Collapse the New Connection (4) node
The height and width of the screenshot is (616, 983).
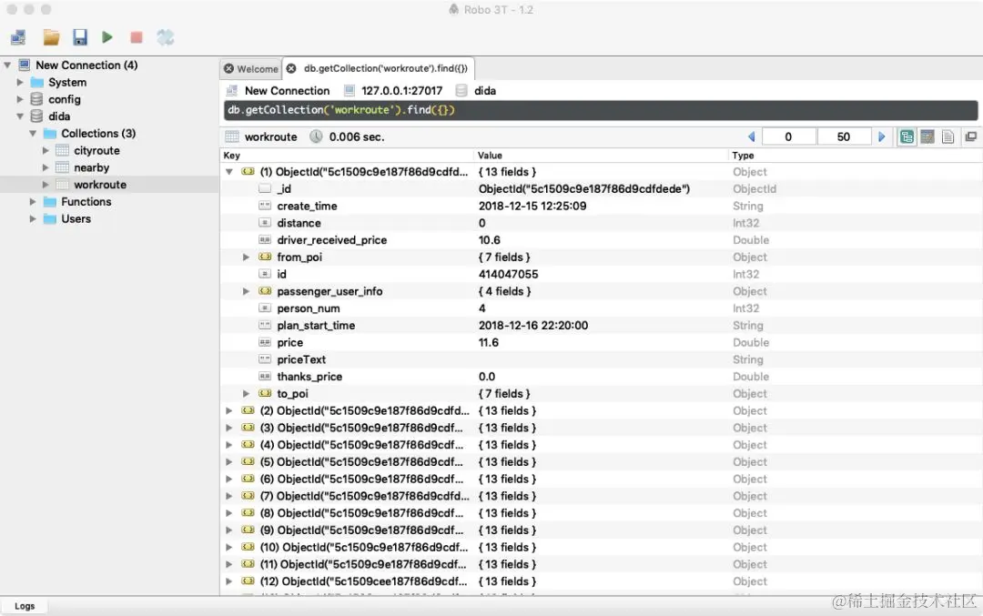pos(7,66)
